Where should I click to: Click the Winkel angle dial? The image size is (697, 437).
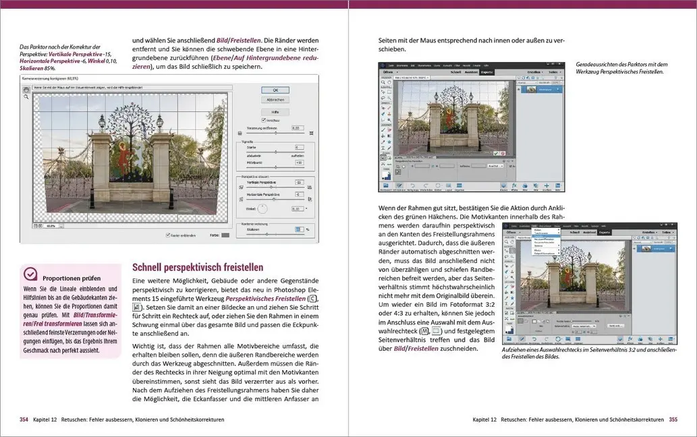262,208
